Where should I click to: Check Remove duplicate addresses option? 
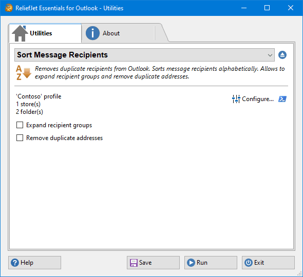click(x=20, y=138)
